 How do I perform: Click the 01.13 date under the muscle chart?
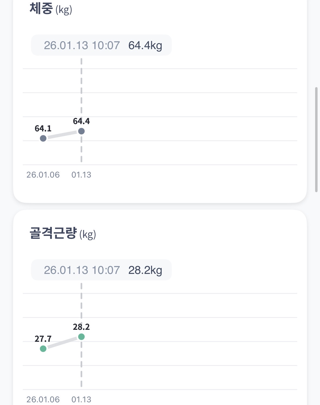click(x=81, y=399)
